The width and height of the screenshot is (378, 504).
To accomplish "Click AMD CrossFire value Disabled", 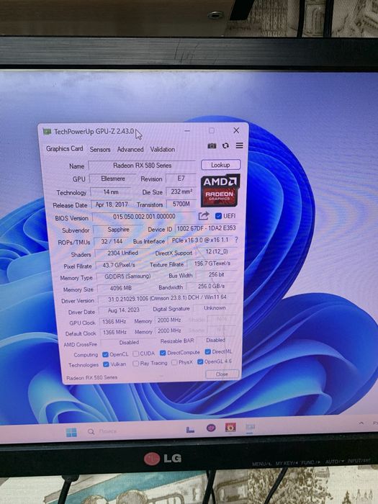I will (x=129, y=343).
